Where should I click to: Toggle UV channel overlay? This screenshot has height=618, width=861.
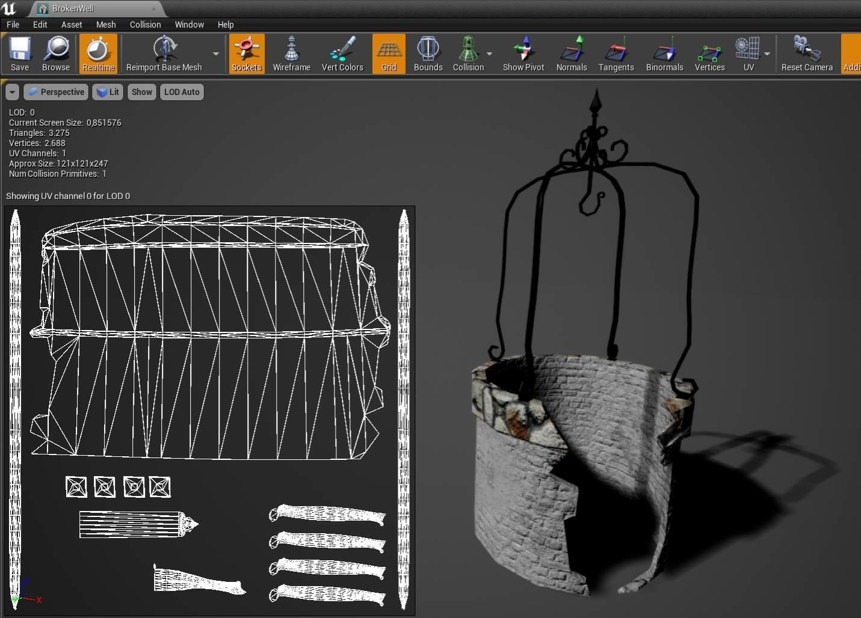tap(748, 54)
